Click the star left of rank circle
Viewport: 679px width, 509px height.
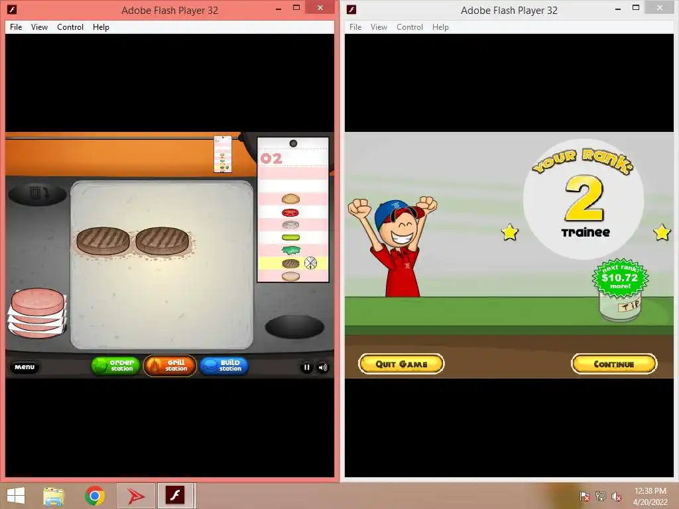510,233
